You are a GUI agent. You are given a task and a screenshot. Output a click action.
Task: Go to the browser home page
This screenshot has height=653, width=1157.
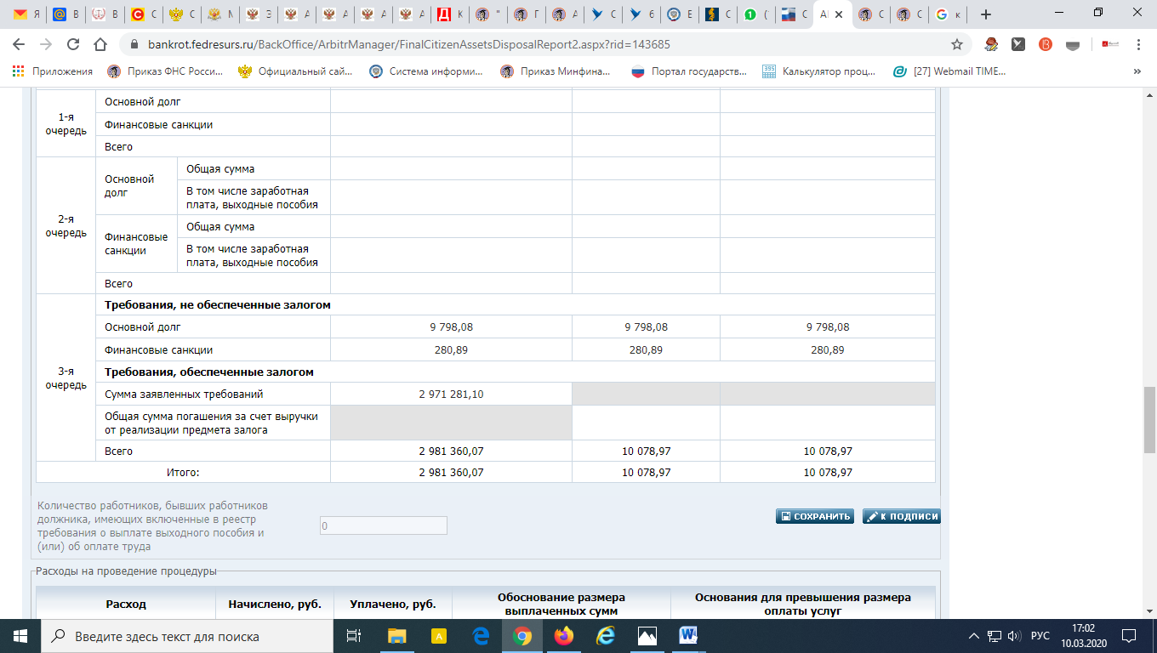100,44
